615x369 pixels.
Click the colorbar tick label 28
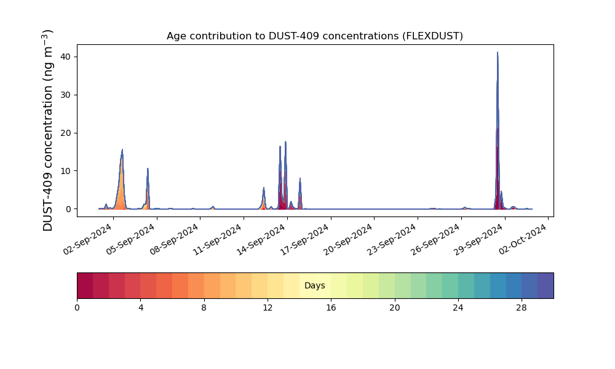pos(522,308)
